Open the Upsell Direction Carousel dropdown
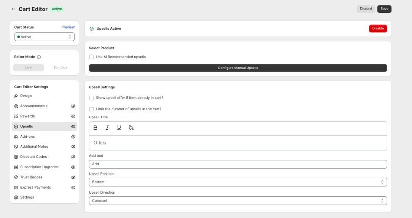412x218 pixels. point(238,200)
